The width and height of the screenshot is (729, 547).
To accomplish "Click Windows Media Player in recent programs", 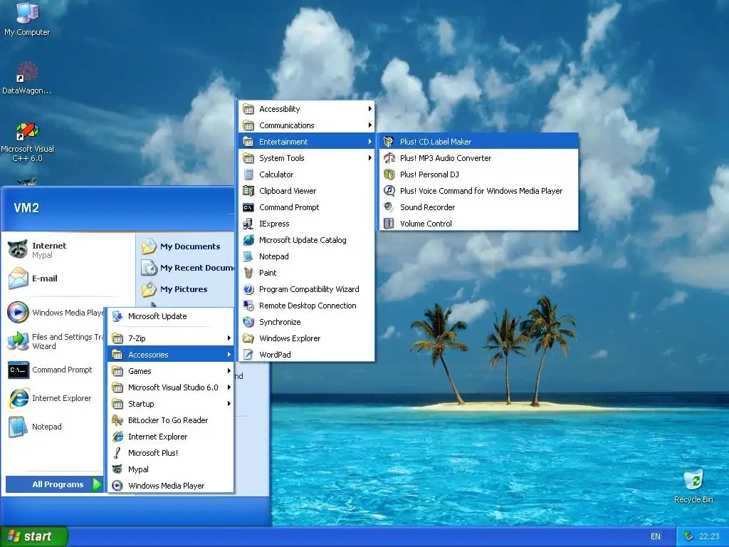I will click(55, 313).
